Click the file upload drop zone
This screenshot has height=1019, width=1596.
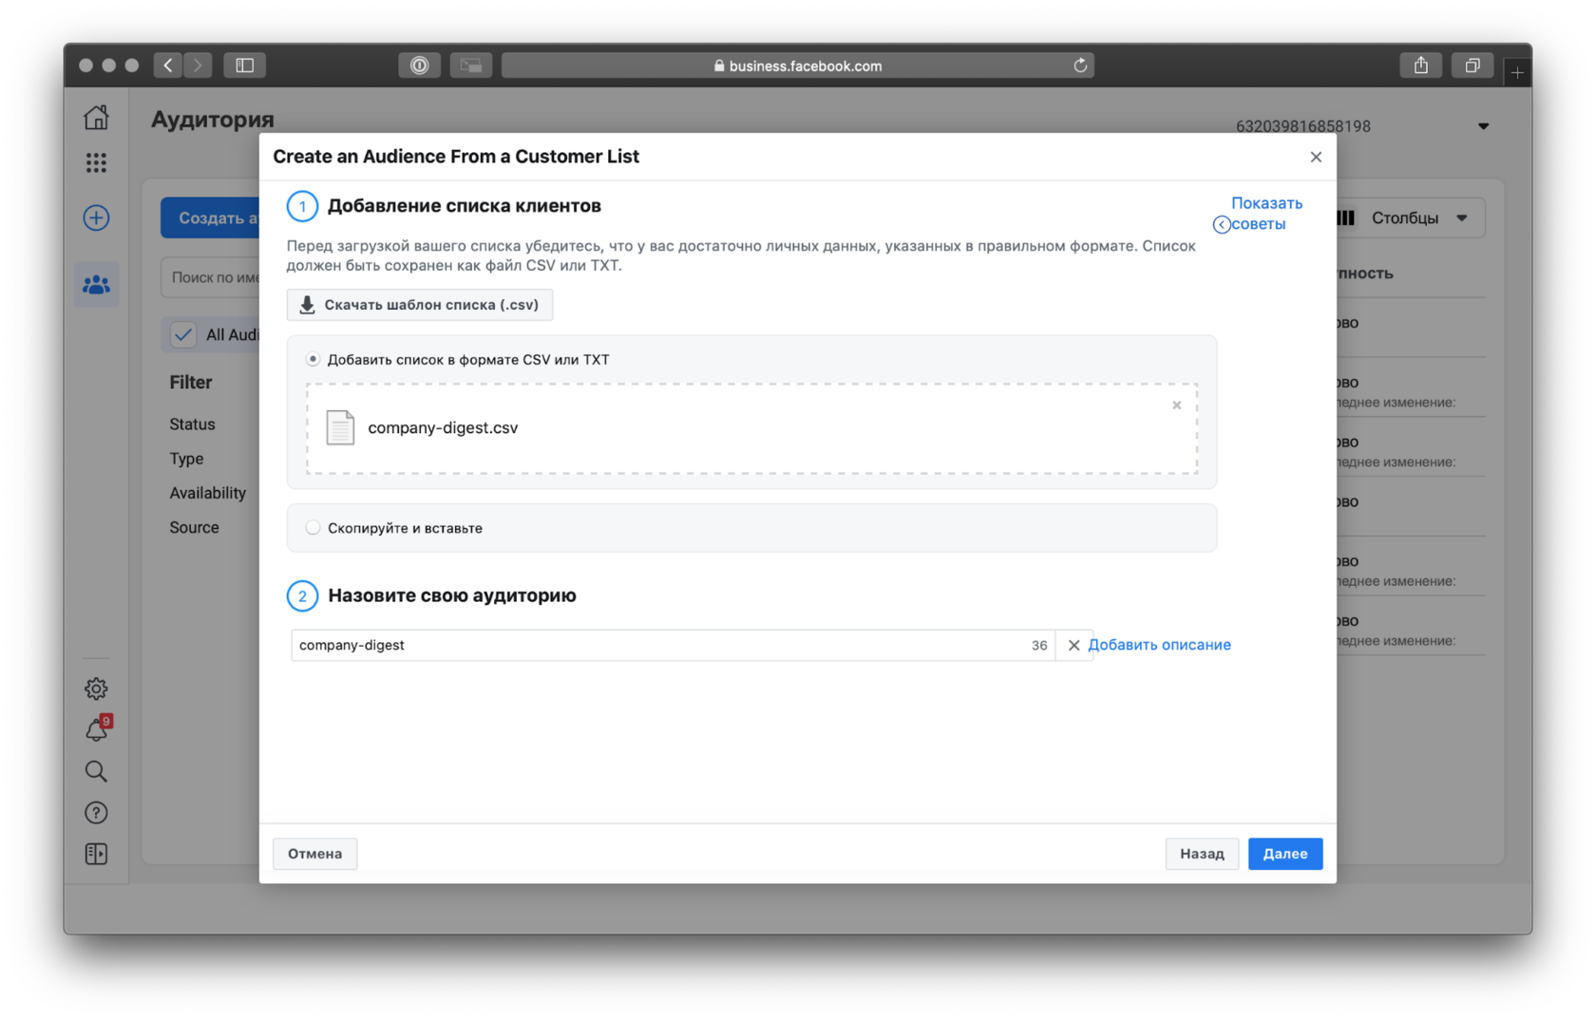[751, 428]
